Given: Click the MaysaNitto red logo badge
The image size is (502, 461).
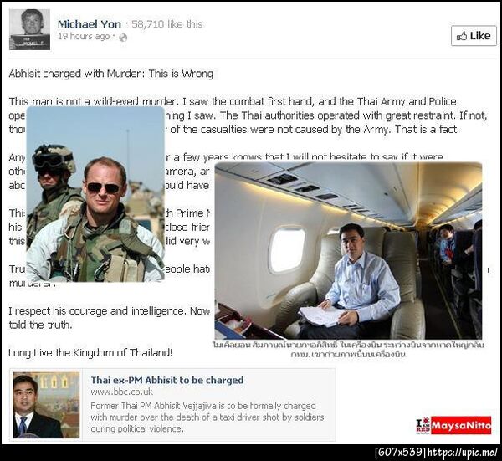Looking at the screenshot, I should pyautogui.click(x=461, y=426).
